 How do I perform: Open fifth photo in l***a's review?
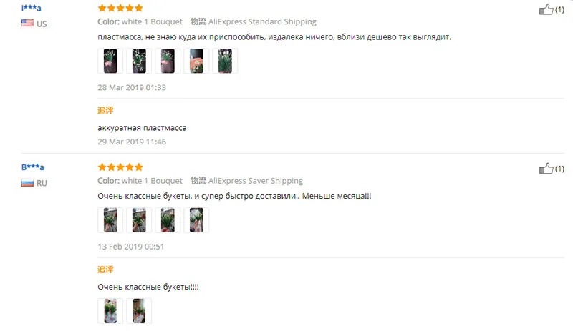point(225,61)
